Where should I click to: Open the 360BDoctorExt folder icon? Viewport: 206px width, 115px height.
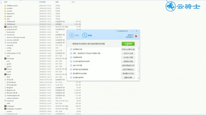pyautogui.click(x=5, y=6)
